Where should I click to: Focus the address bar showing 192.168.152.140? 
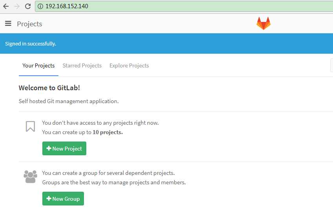184,6
